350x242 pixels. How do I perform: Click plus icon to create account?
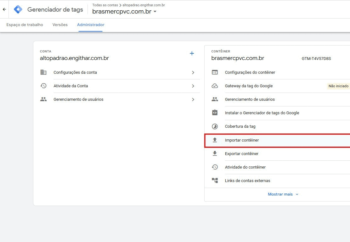pyautogui.click(x=192, y=53)
